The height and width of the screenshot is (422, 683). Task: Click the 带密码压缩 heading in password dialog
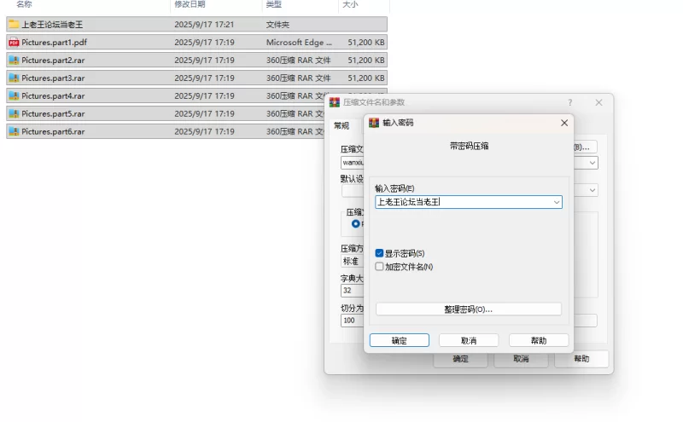[x=469, y=146]
